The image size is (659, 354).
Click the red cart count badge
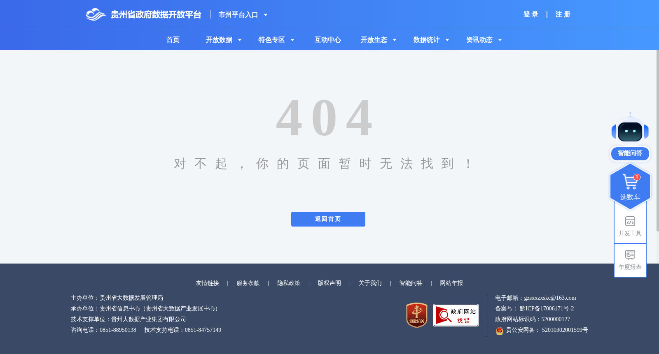pos(637,177)
